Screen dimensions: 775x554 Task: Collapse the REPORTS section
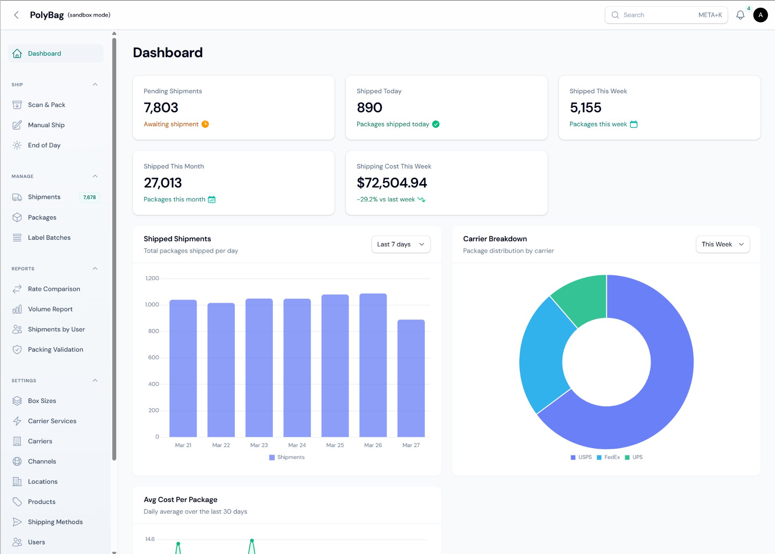pos(95,268)
